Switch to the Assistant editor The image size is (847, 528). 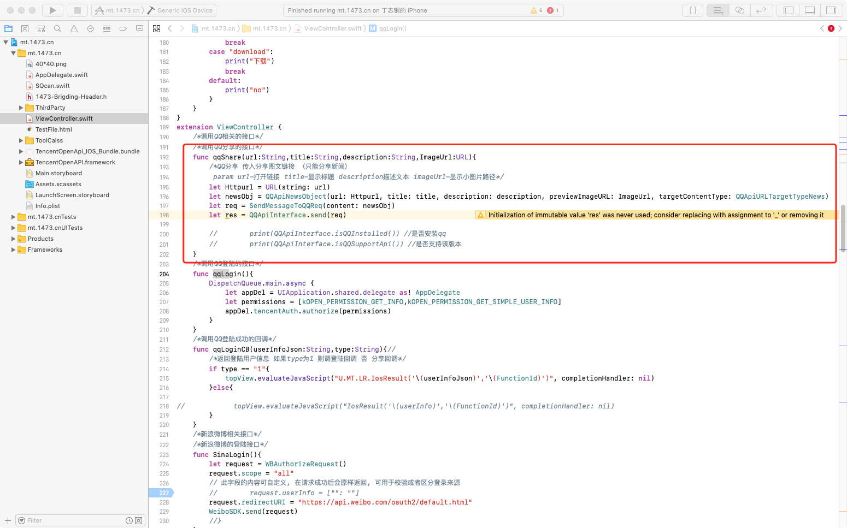pyautogui.click(x=740, y=10)
